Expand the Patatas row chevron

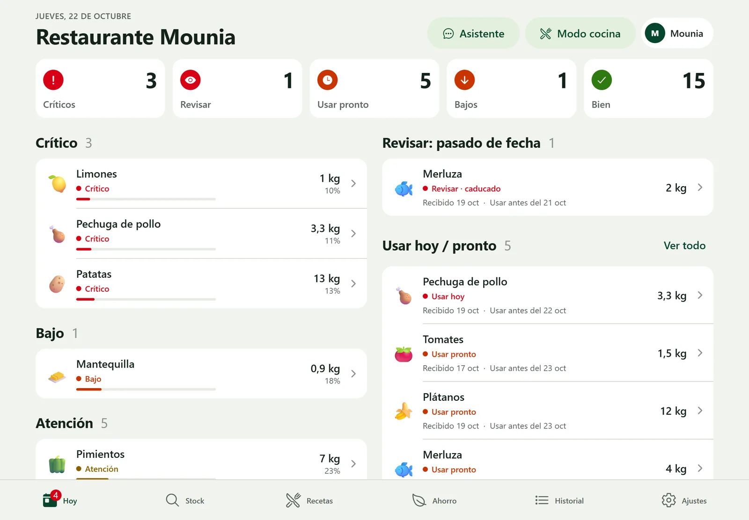[353, 283]
